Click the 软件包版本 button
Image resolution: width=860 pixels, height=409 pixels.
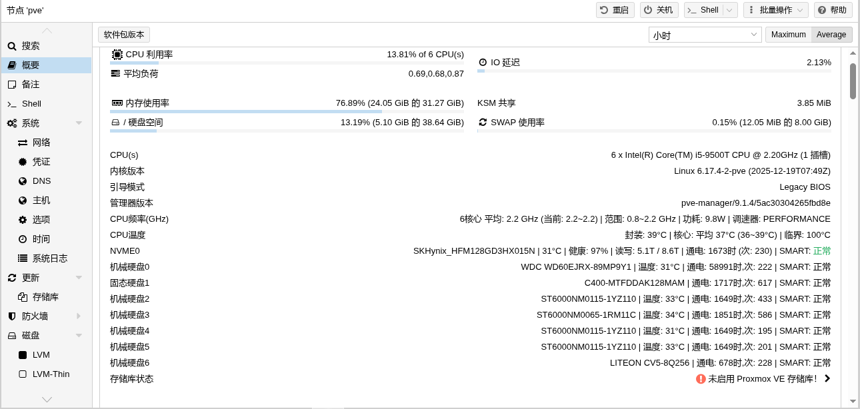click(x=124, y=35)
